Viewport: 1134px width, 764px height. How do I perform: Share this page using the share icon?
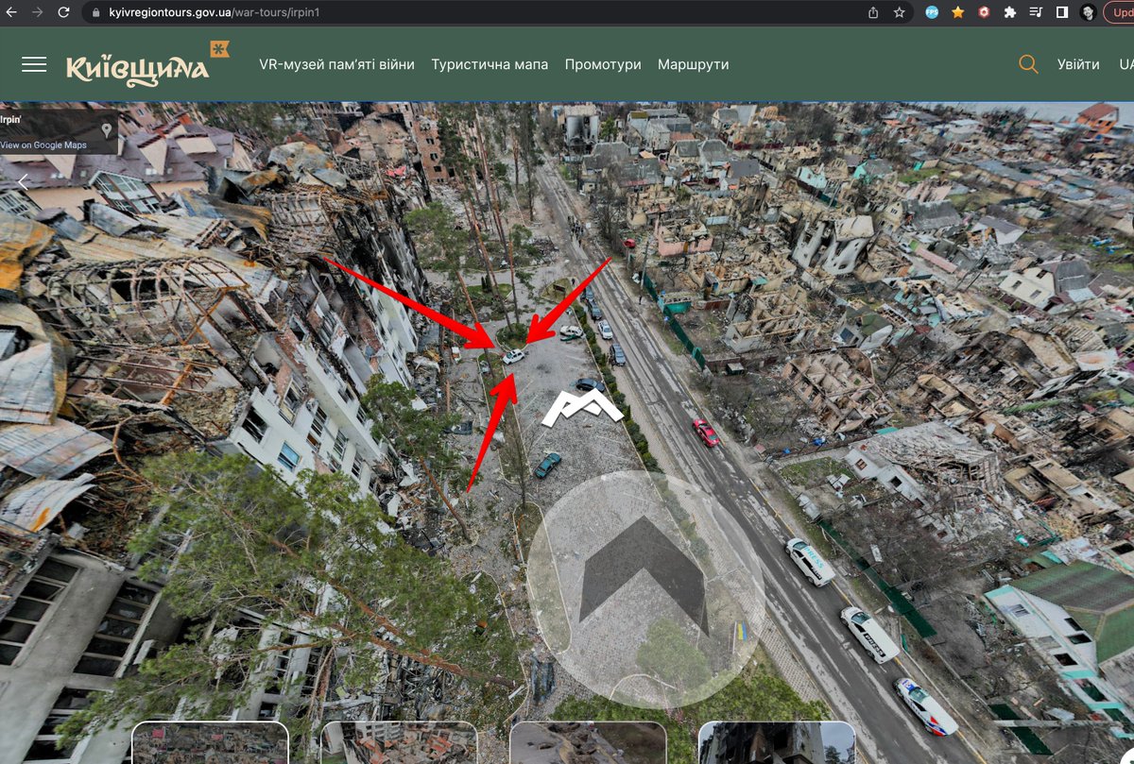[x=873, y=12]
